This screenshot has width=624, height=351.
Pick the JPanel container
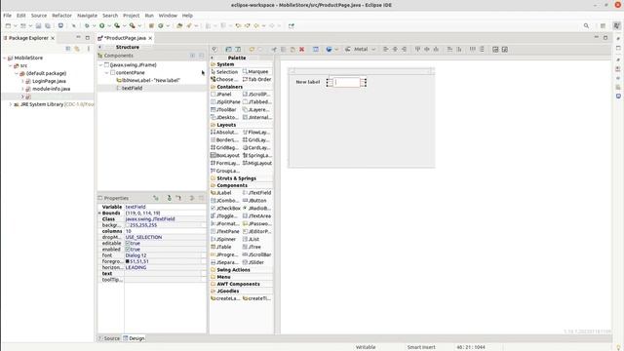[x=221, y=95]
